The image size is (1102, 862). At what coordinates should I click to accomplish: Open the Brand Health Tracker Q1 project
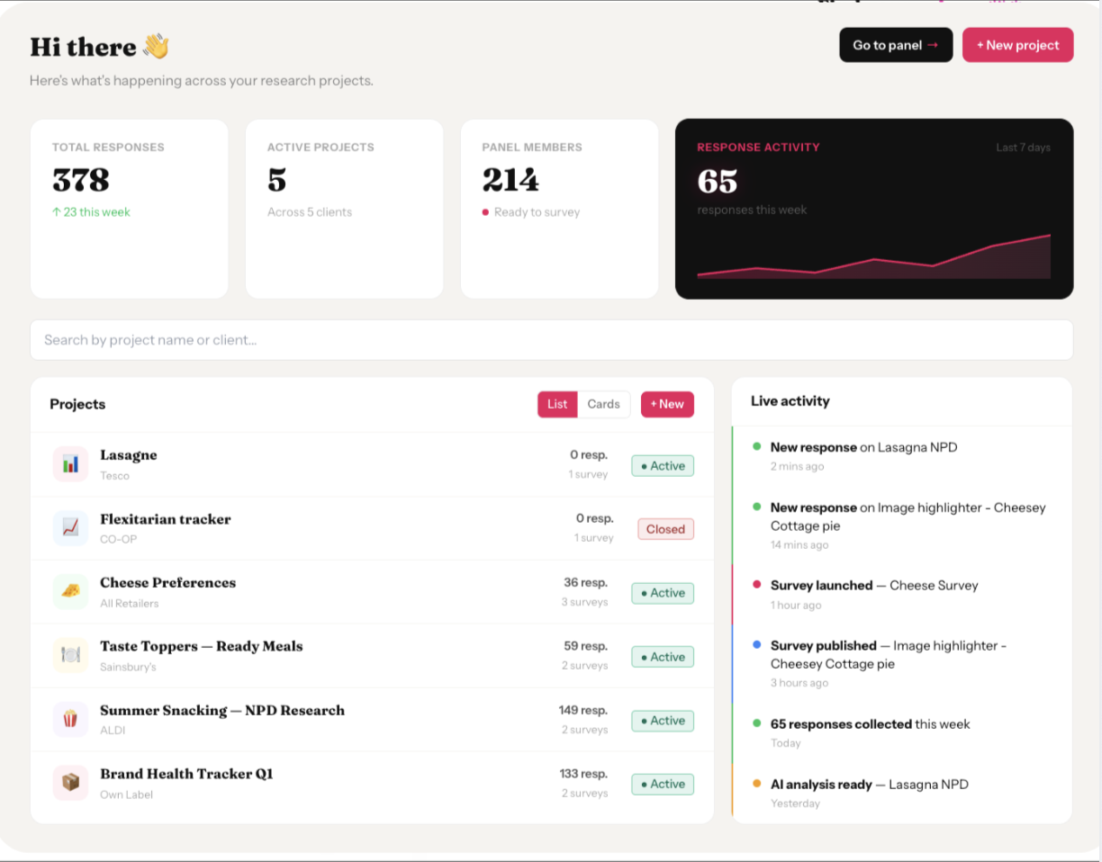372,784
